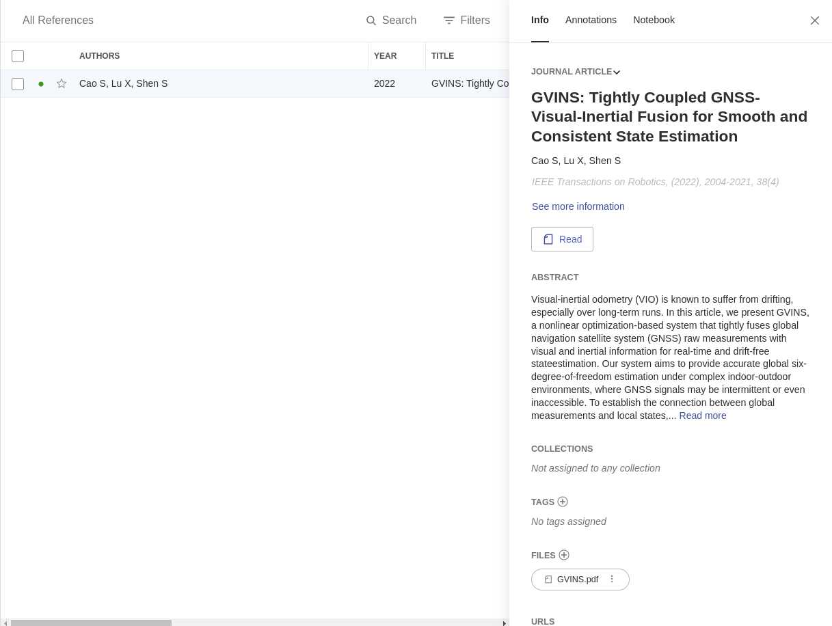Sort by the Title column header
This screenshot has width=832, height=626.
[442, 56]
